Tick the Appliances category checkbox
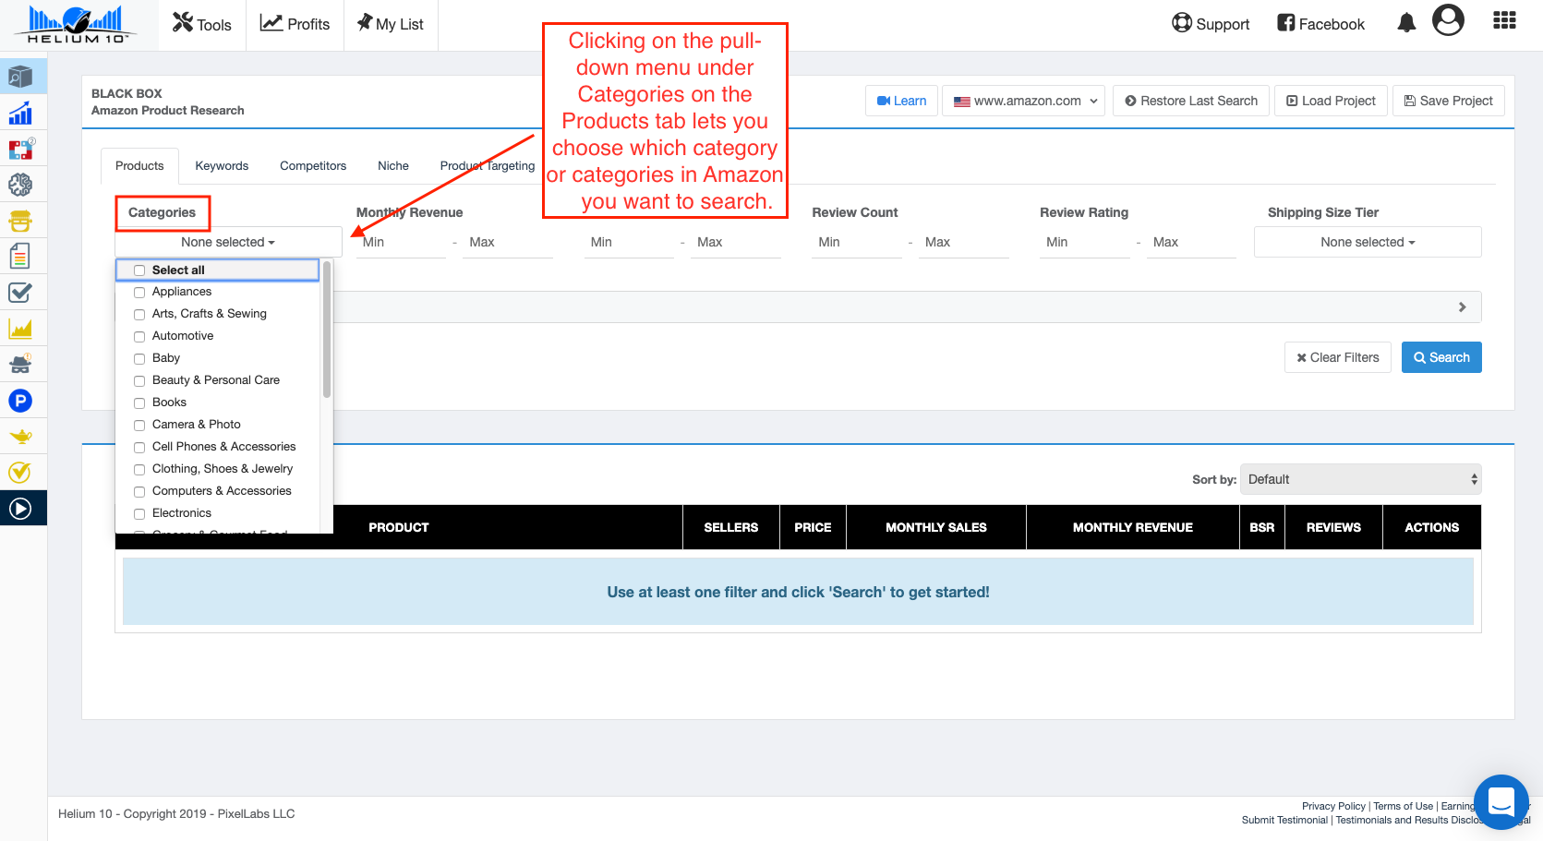1543x841 pixels. (x=139, y=293)
